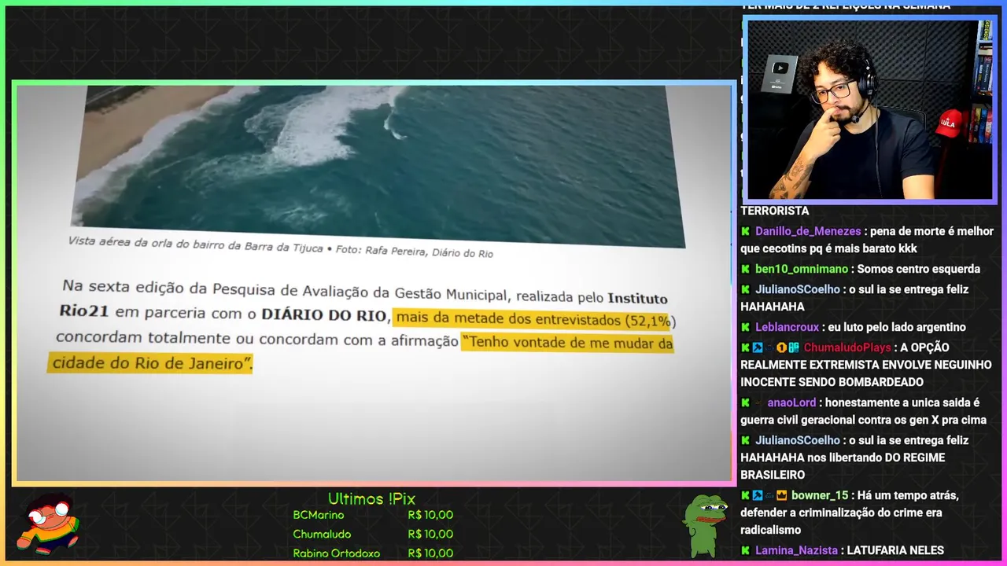Click highlighted 'Tenho vontade de me mudar da'
Image resolution: width=1007 pixels, height=566 pixels.
pos(567,343)
